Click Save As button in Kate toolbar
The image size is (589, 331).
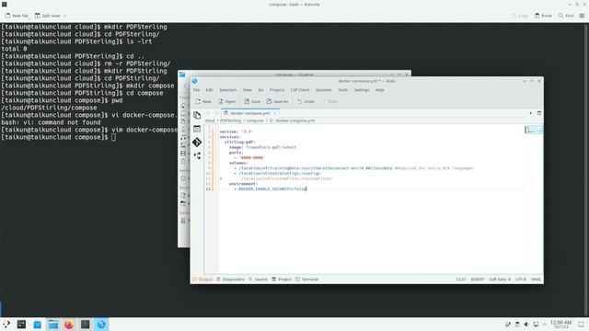277,101
